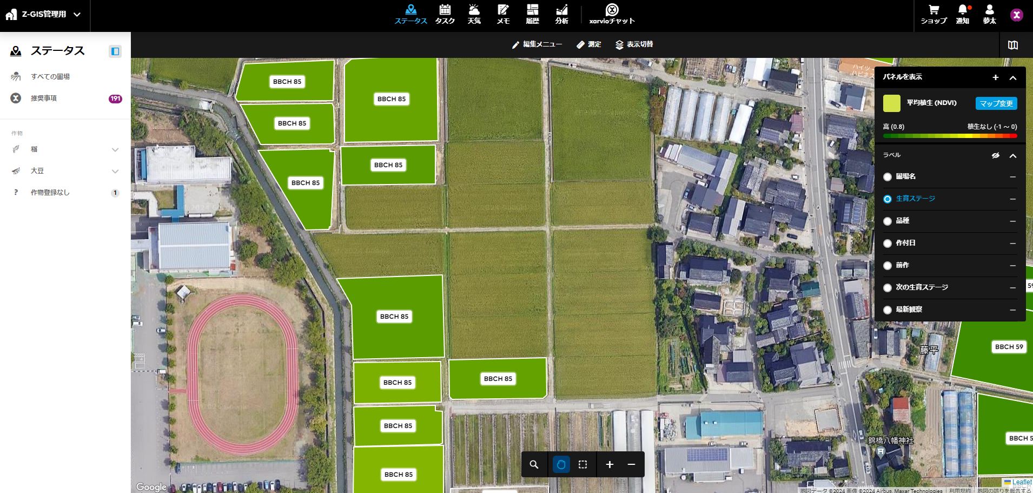
Task: Select the 品種 label radio button
Action: (x=888, y=221)
